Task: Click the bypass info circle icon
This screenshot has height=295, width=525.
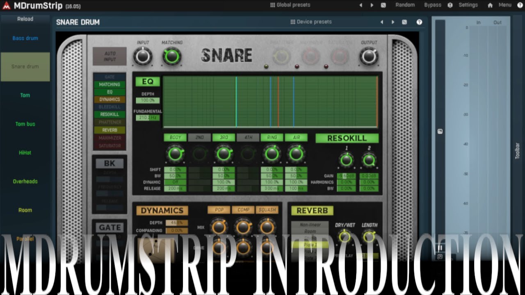Action: [450, 5]
